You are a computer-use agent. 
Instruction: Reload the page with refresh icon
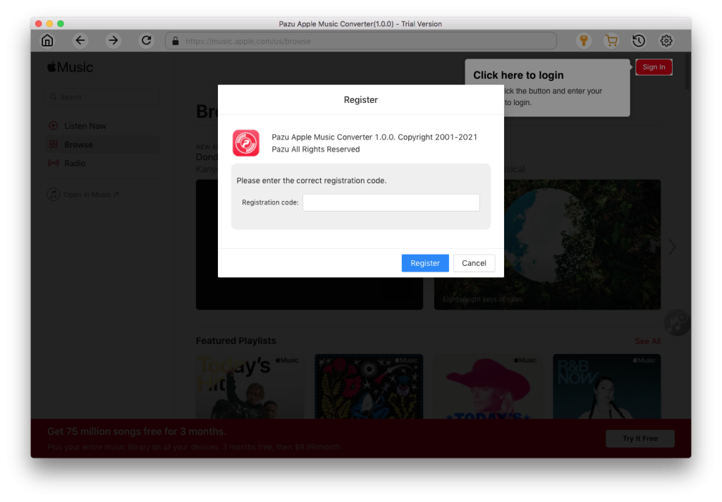(147, 40)
